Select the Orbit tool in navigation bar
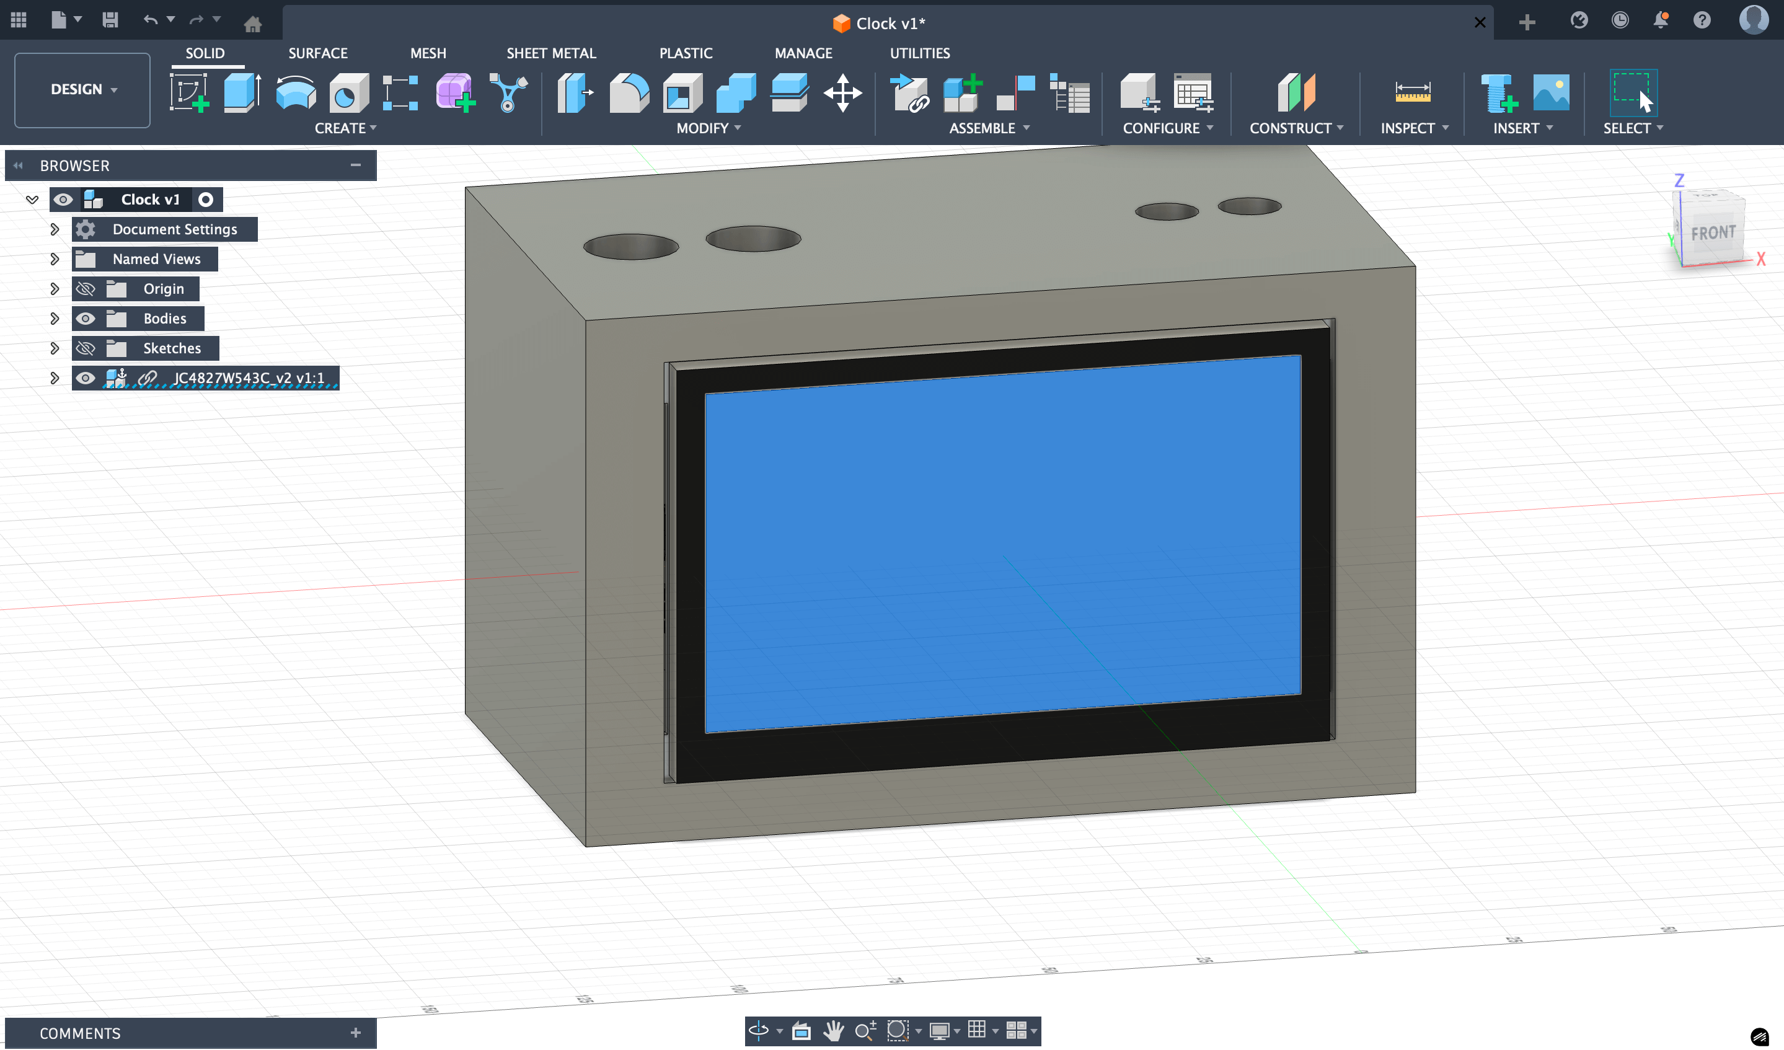The image size is (1784, 1050). [758, 1030]
